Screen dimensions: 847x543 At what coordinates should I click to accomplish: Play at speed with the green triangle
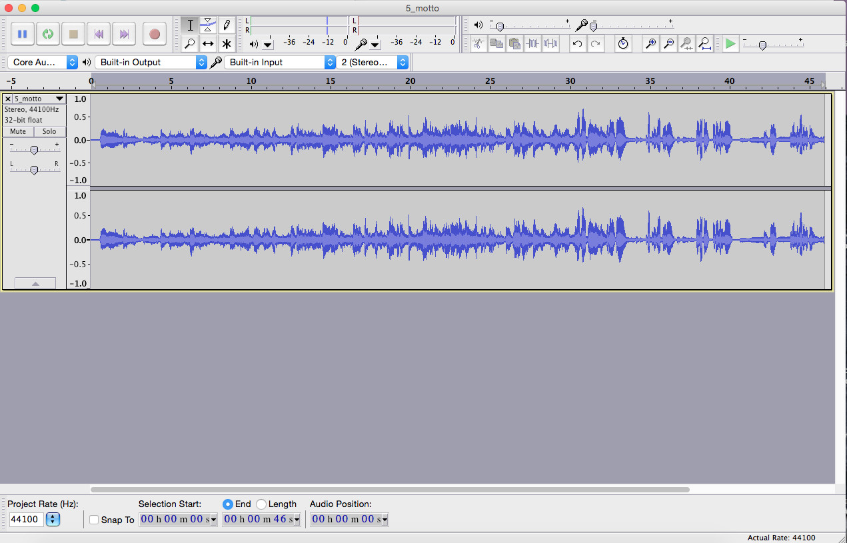tap(730, 44)
